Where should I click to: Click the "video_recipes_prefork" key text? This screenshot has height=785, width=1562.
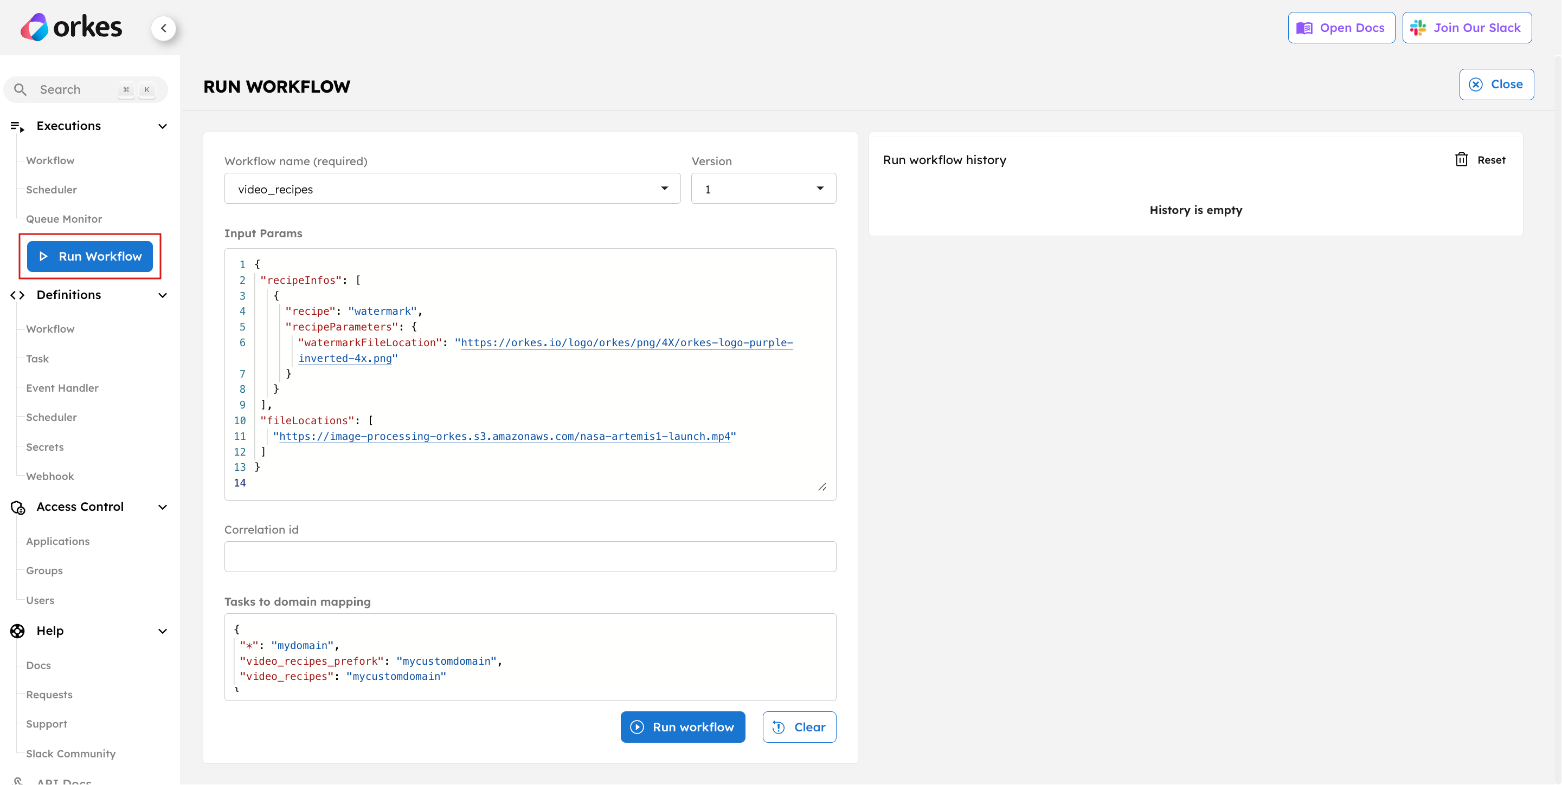pyautogui.click(x=312, y=661)
